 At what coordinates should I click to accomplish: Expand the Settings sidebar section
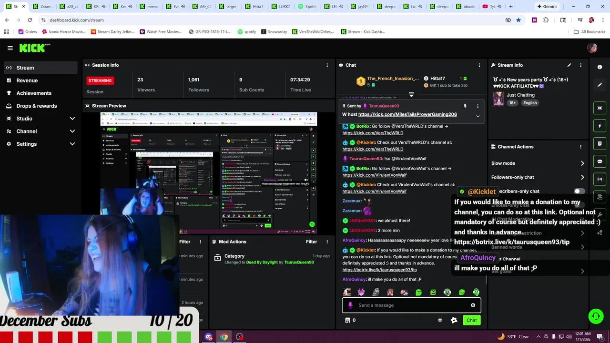[72, 144]
